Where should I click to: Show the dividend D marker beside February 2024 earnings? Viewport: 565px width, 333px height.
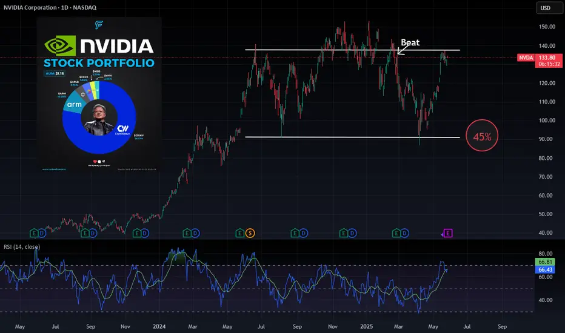click(x=195, y=233)
